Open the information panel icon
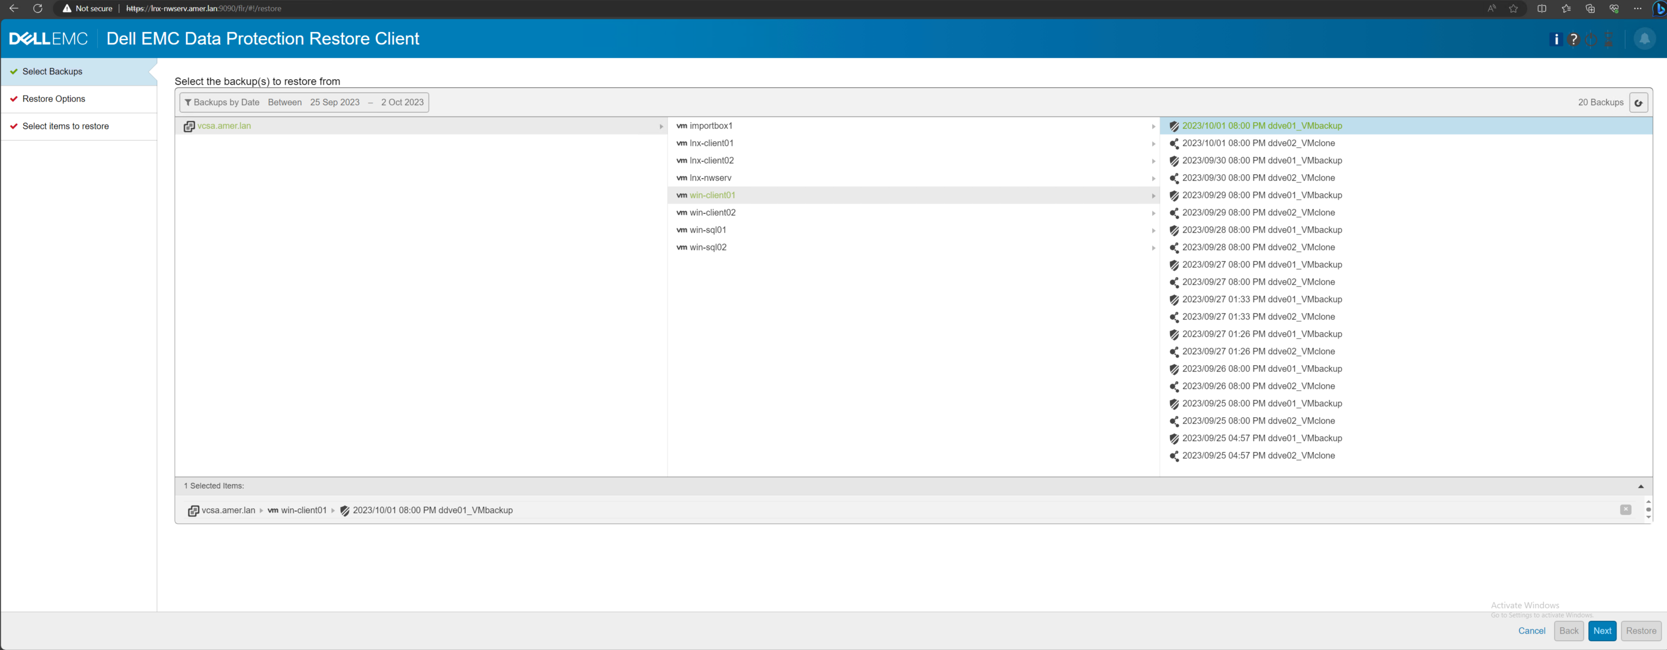This screenshot has width=1667, height=650. (1556, 40)
